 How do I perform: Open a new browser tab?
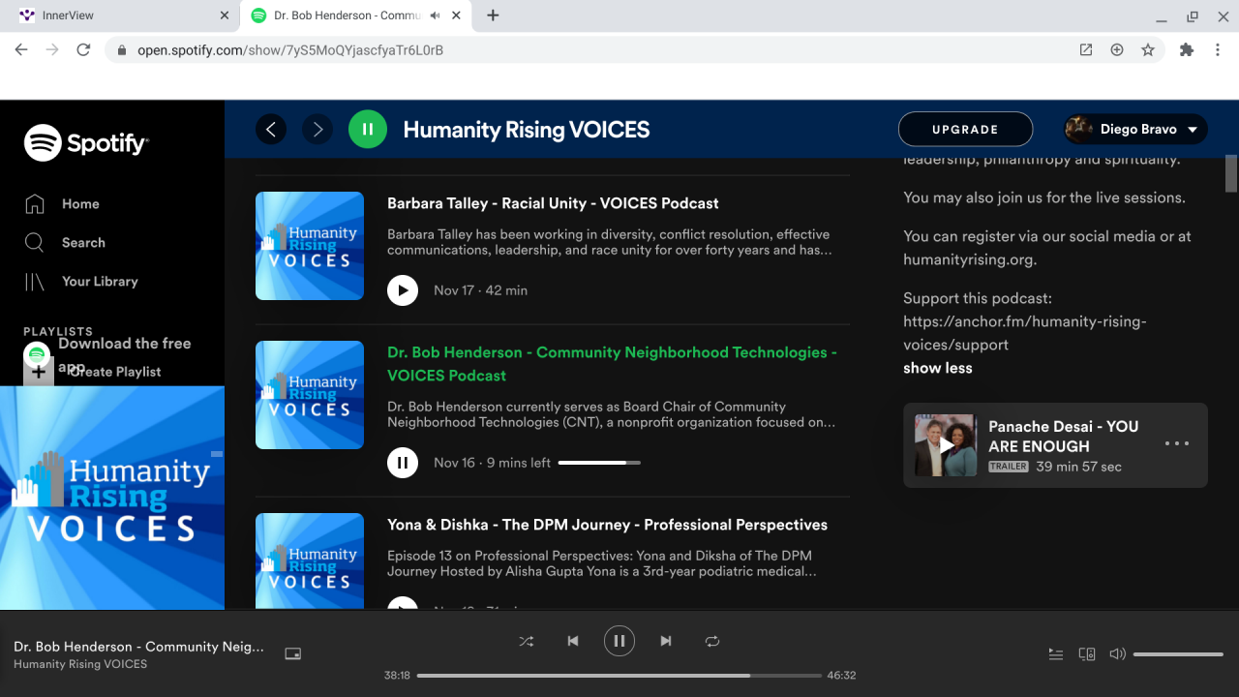point(493,15)
